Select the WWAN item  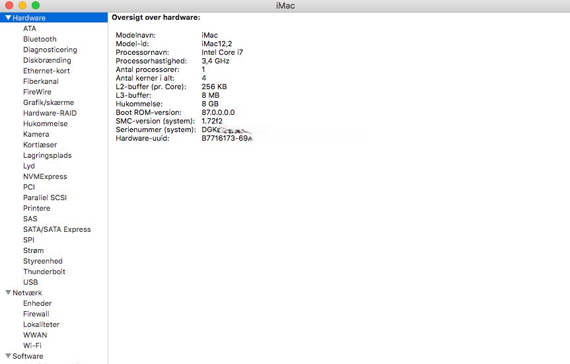point(35,334)
